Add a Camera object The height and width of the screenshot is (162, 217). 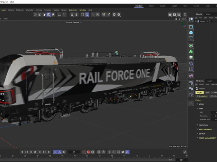tap(191, 89)
